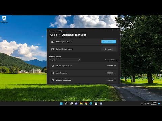162x121 pixels.
Task: Launch Google Chrome from the taskbar
Action: [x=86, y=104]
